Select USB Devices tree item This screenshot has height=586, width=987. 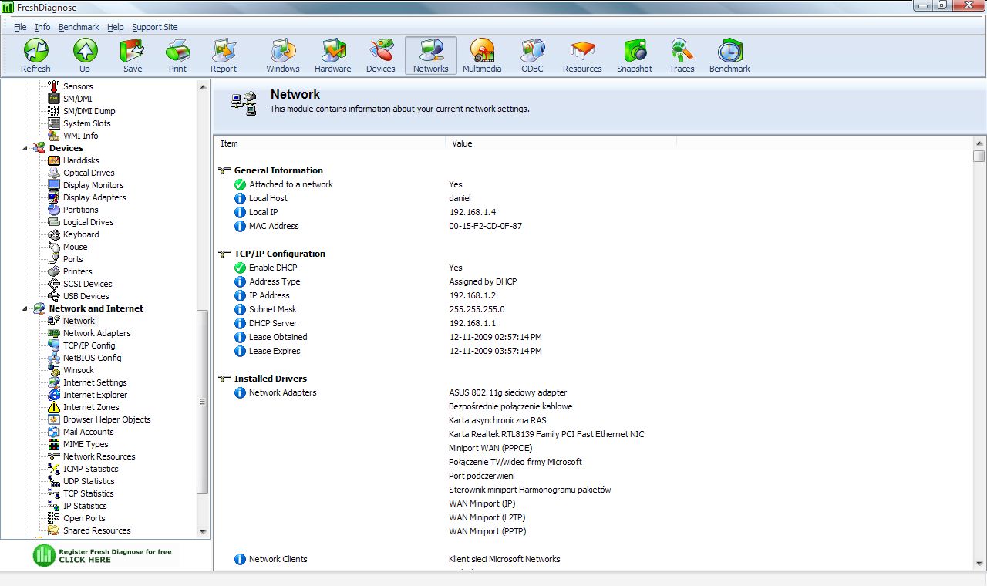(86, 296)
